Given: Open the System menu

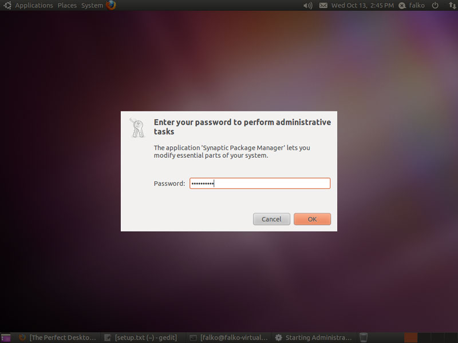Looking at the screenshot, I should coord(92,5).
